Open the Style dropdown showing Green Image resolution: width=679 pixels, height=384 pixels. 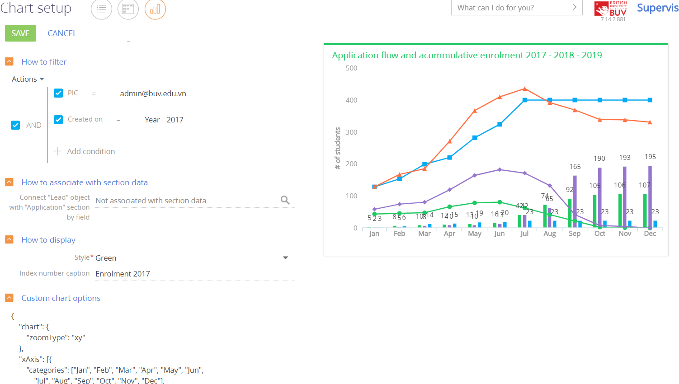[285, 257]
